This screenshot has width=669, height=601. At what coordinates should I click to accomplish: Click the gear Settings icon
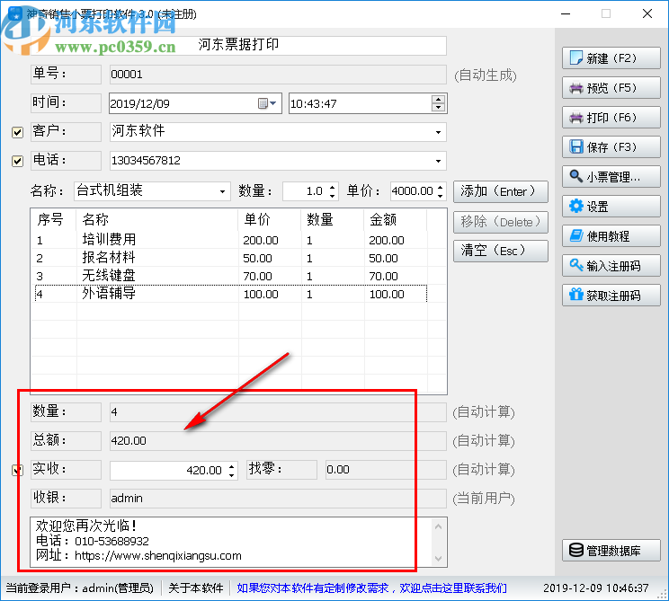click(576, 207)
